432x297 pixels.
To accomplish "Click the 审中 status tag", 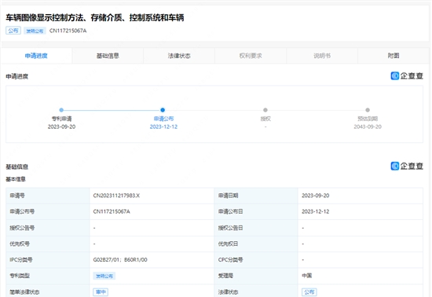I will (x=101, y=291).
